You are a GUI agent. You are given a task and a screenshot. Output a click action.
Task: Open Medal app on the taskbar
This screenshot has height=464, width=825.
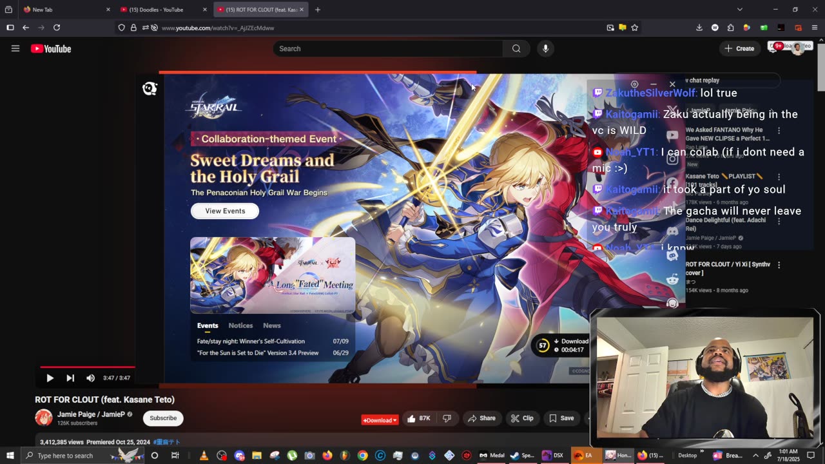click(x=492, y=456)
